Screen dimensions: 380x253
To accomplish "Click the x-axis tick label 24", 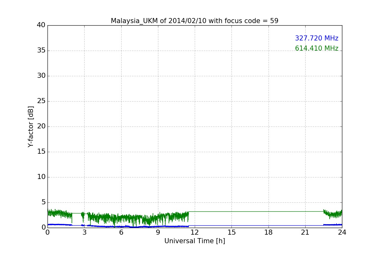I will (342, 232).
